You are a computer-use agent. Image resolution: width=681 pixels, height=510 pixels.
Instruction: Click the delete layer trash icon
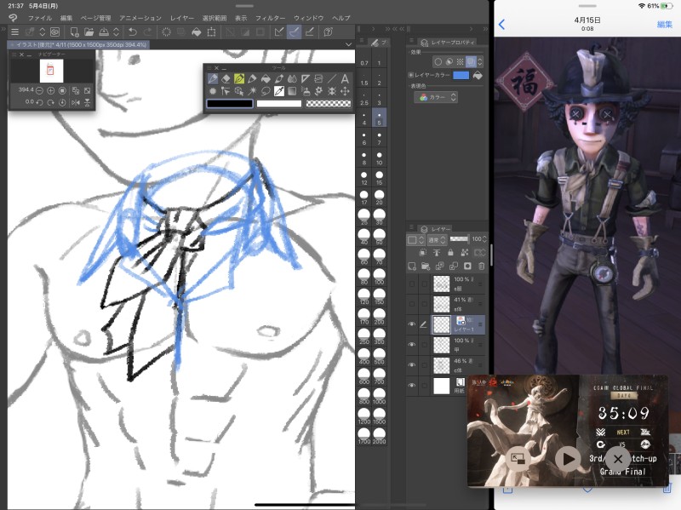coord(481,266)
